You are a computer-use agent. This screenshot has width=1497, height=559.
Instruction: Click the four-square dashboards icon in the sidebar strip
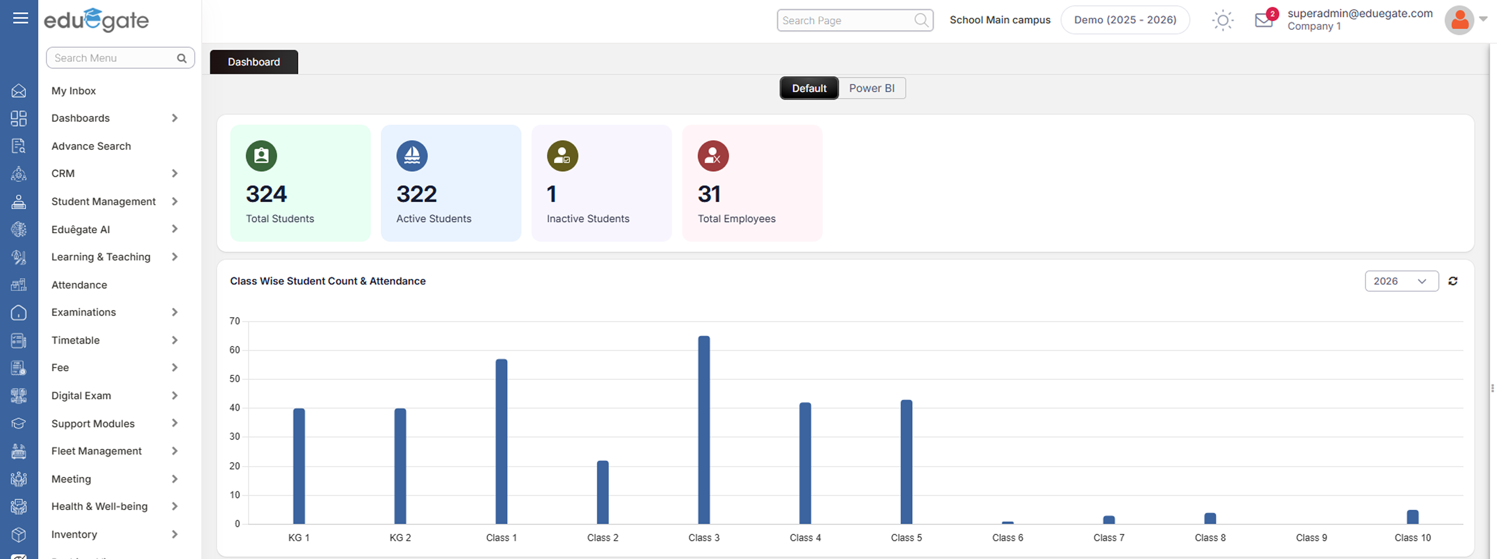pyautogui.click(x=19, y=118)
